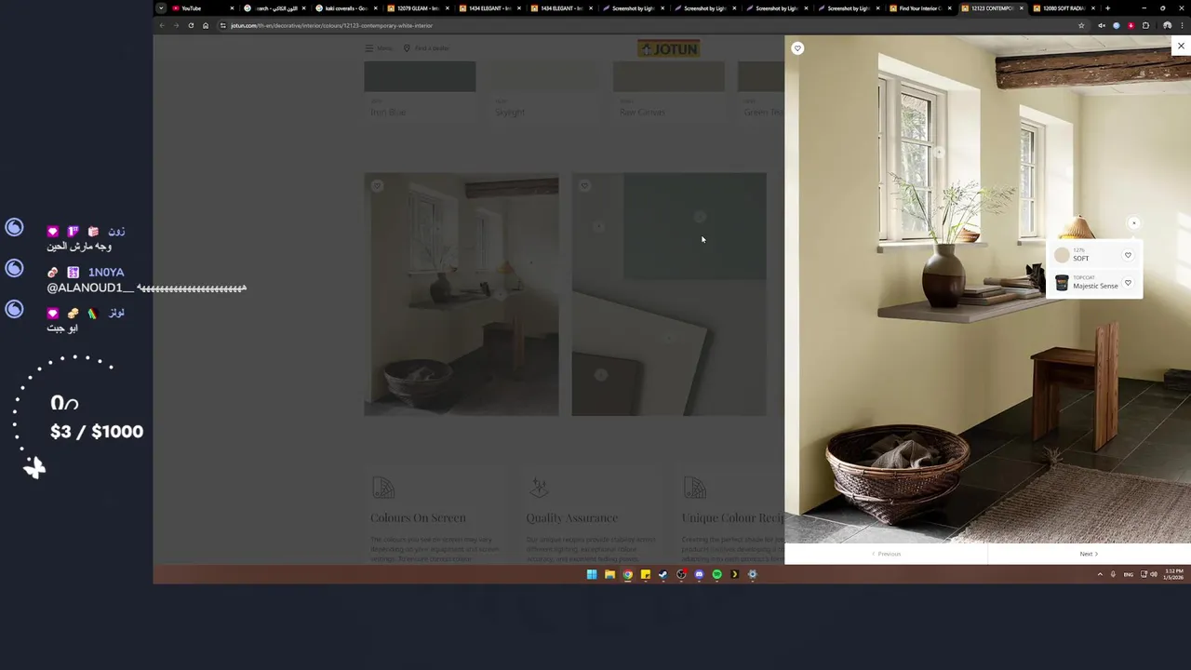Open the taskbar clock and date
1191x670 pixels.
[x=1174, y=574]
